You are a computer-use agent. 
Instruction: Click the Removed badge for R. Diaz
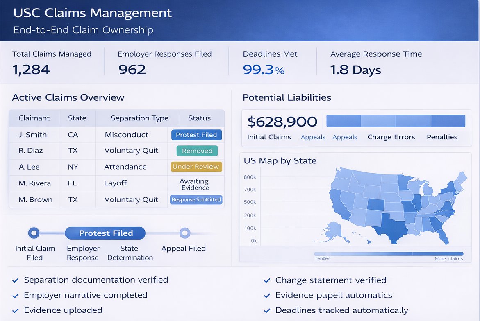197,151
